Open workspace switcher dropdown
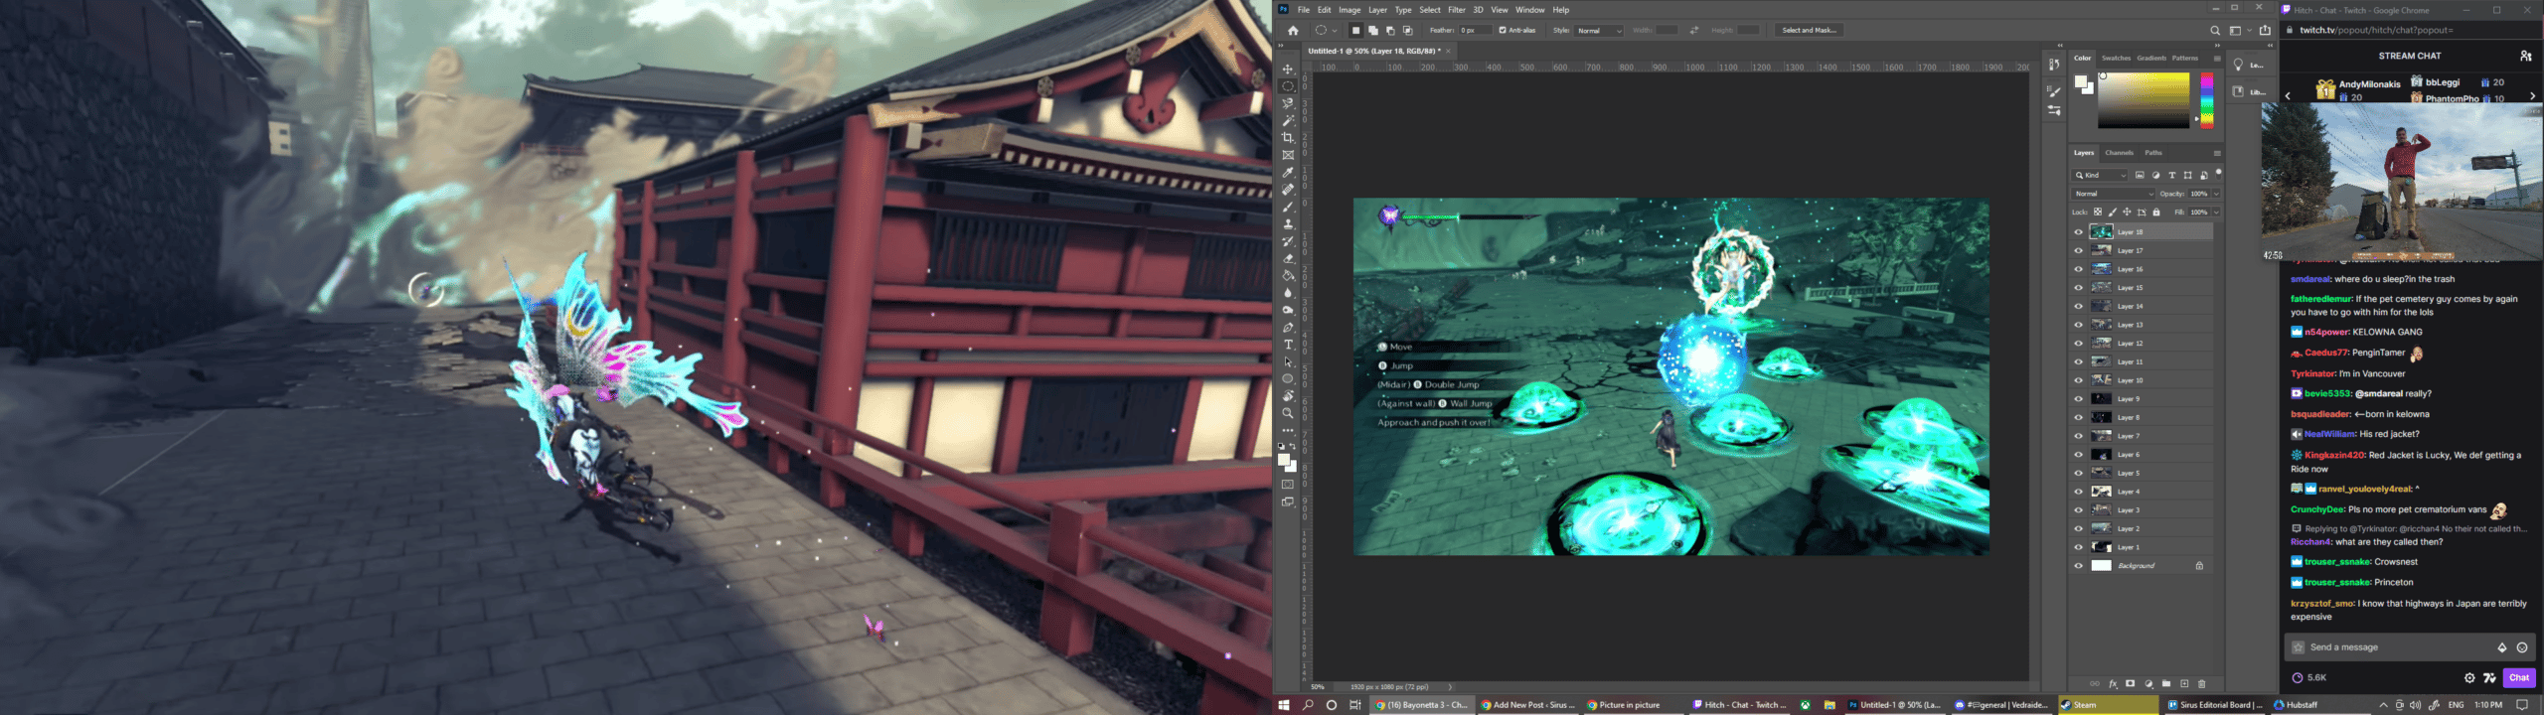2544x715 pixels. coord(2239,31)
